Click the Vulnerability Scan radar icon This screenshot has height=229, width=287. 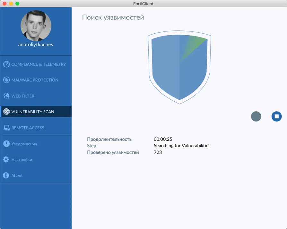[x=6, y=112]
